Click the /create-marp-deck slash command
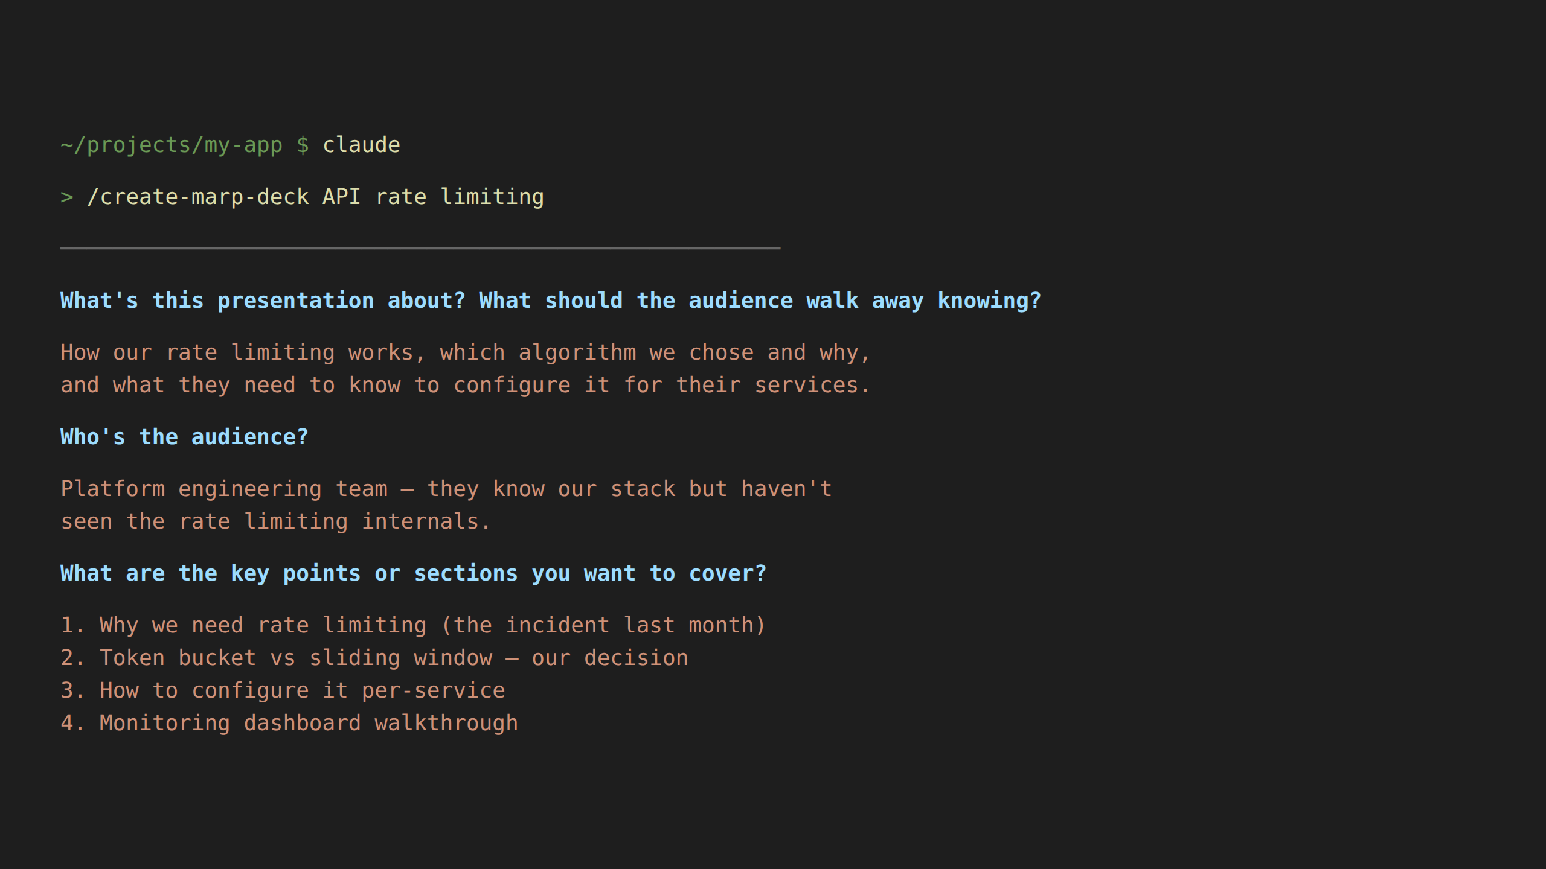The width and height of the screenshot is (1546, 869). point(198,197)
